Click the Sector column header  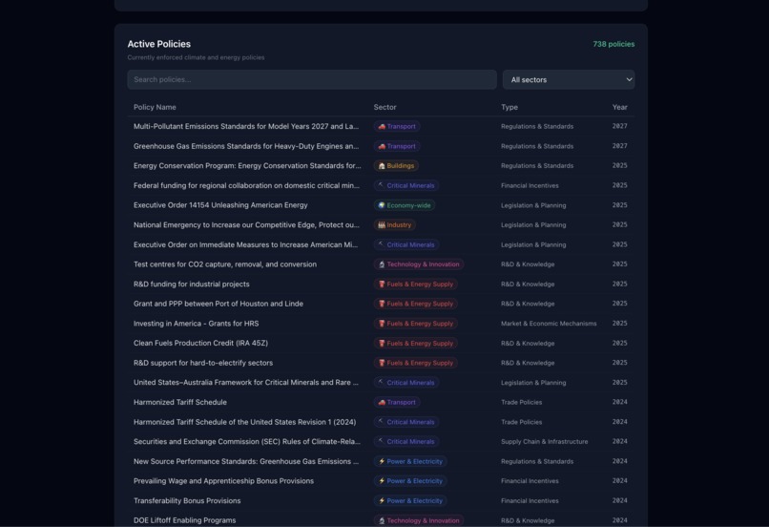coord(385,107)
